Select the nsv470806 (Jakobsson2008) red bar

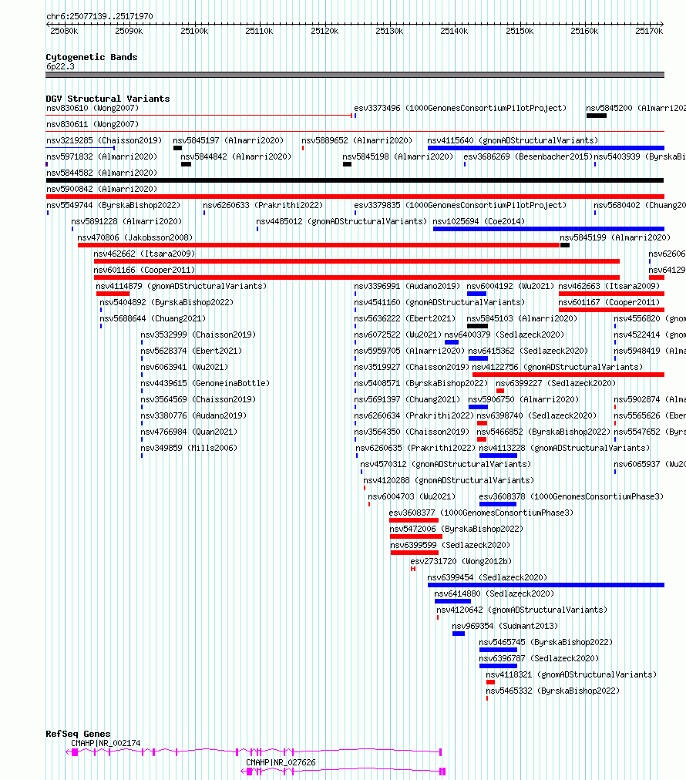pos(318,245)
